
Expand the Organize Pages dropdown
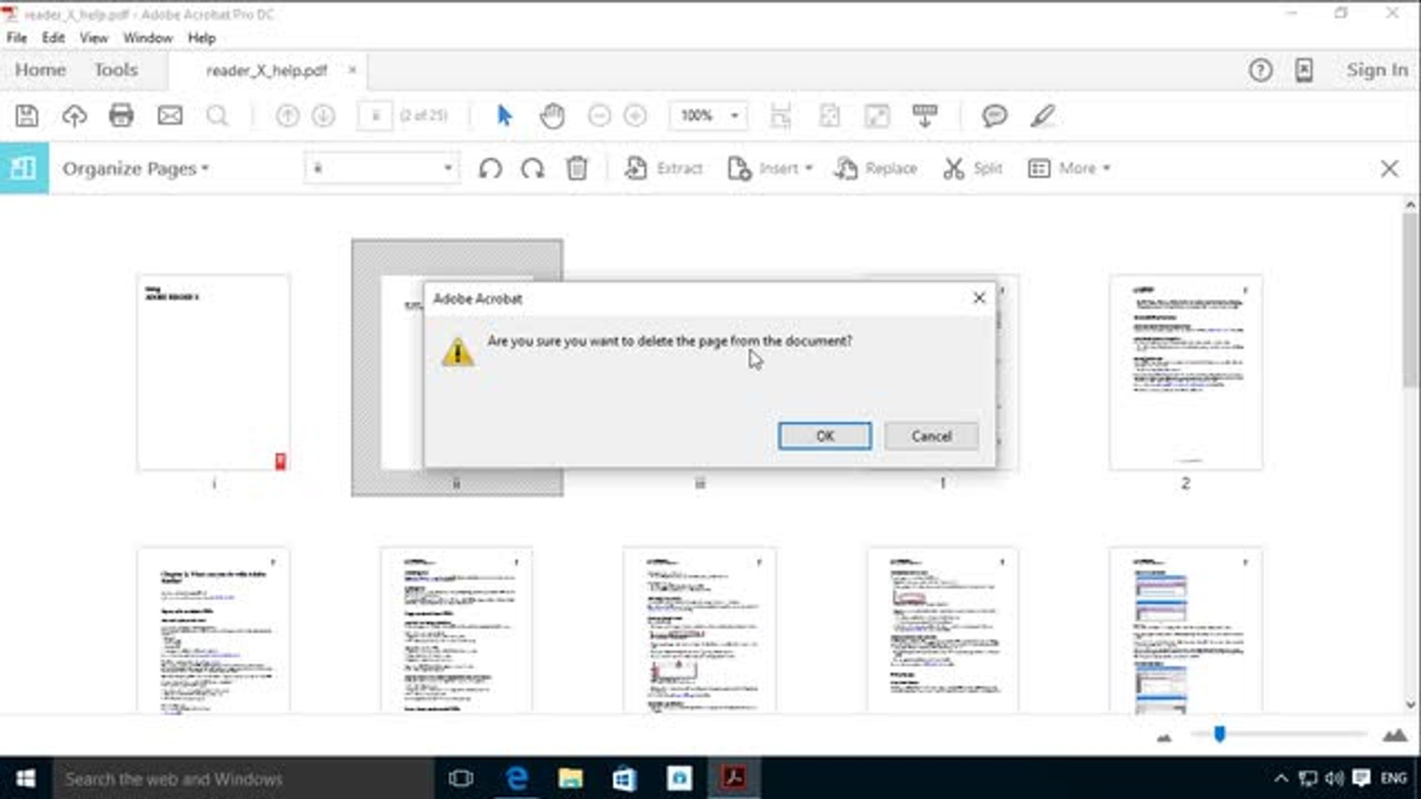135,169
